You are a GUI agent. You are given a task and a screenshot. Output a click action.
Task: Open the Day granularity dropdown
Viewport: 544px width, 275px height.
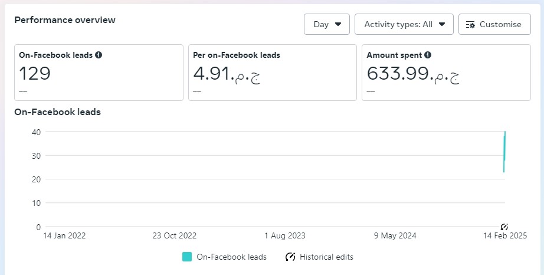(x=326, y=24)
